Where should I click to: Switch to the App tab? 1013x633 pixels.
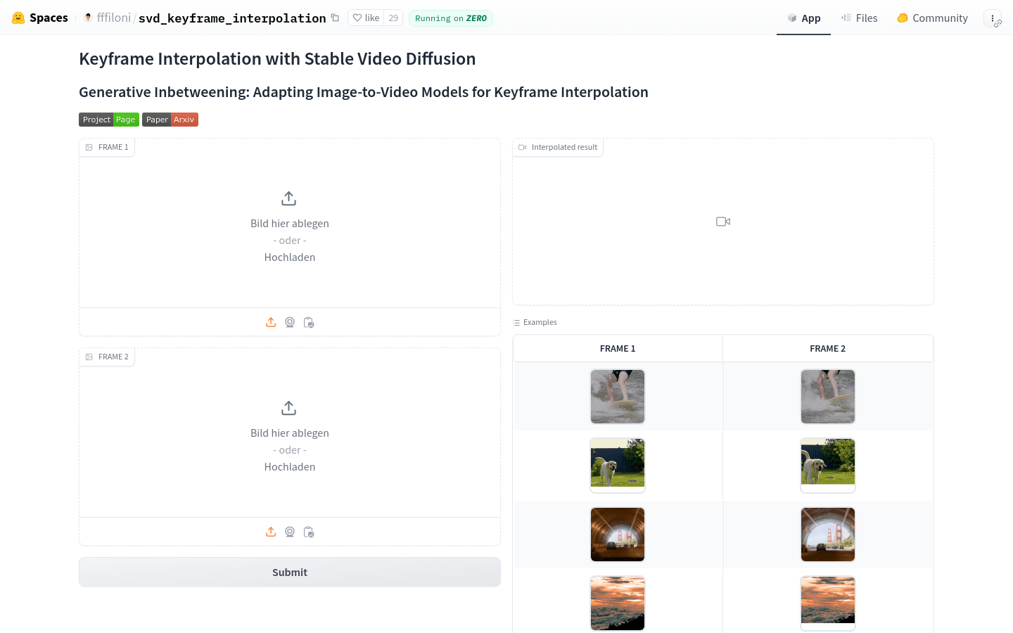803,18
